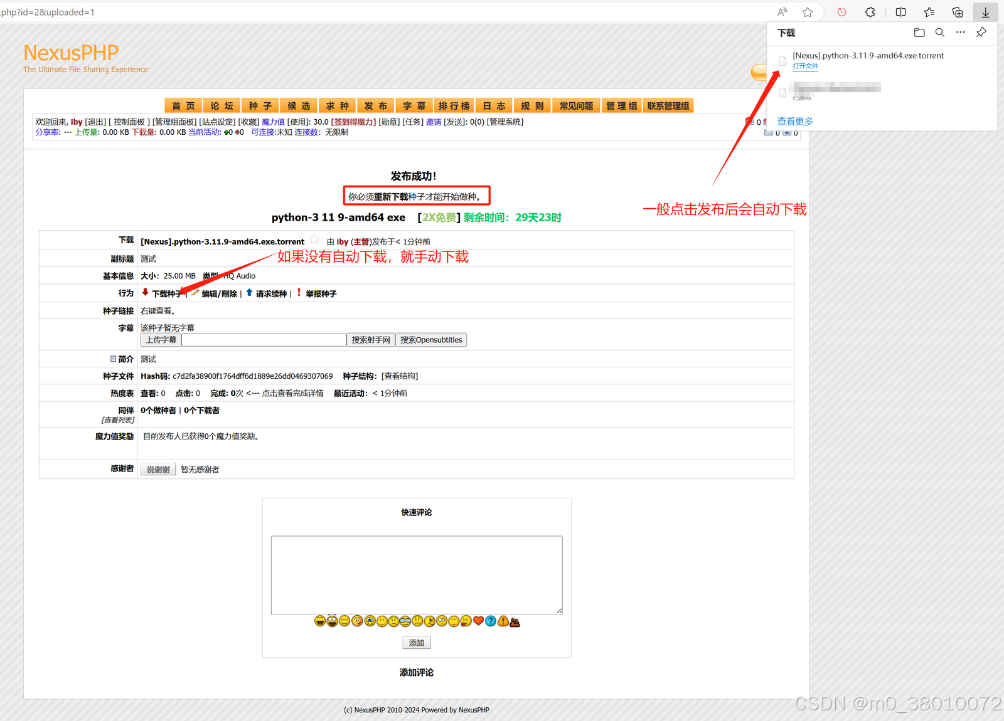This screenshot has height=721, width=1004.
Task: Insert the red heart emoticon
Action: pyautogui.click(x=478, y=621)
